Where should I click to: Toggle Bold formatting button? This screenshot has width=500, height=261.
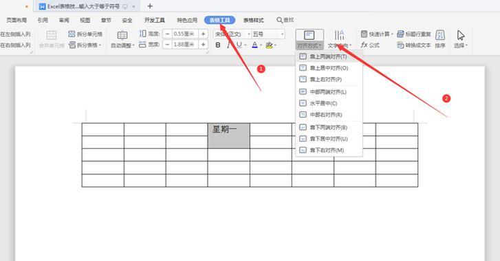[x=218, y=45]
